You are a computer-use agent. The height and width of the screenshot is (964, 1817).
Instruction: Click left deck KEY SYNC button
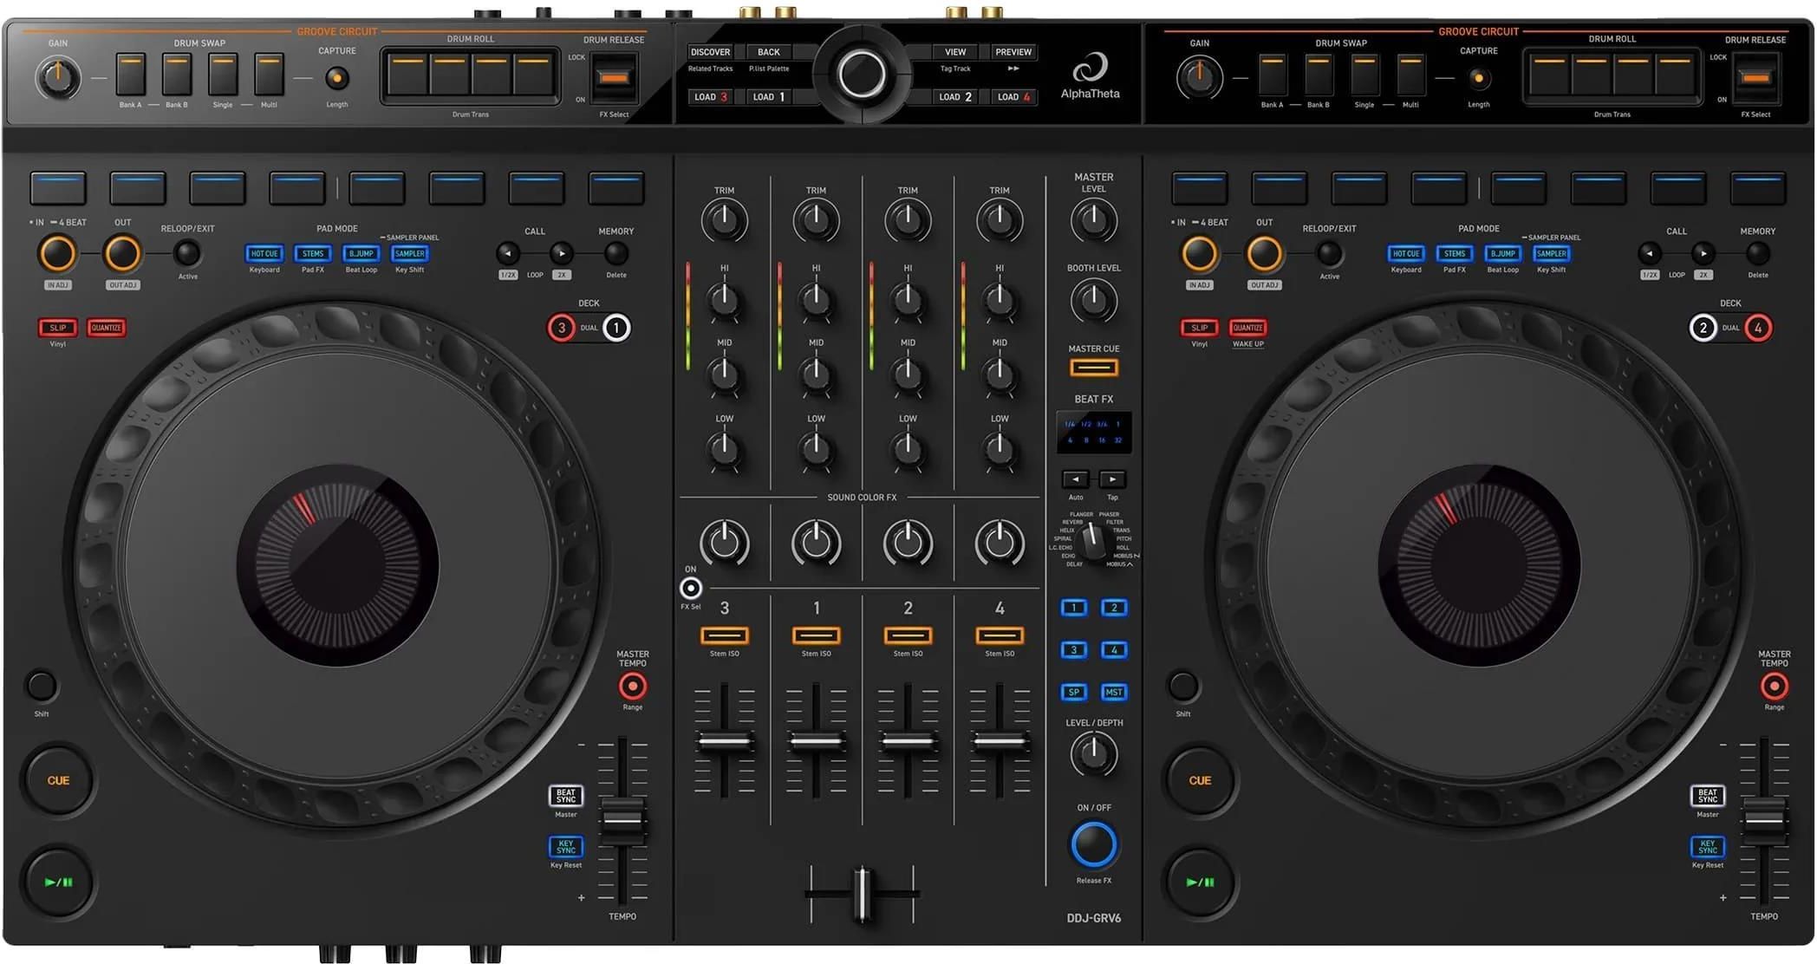(x=566, y=846)
